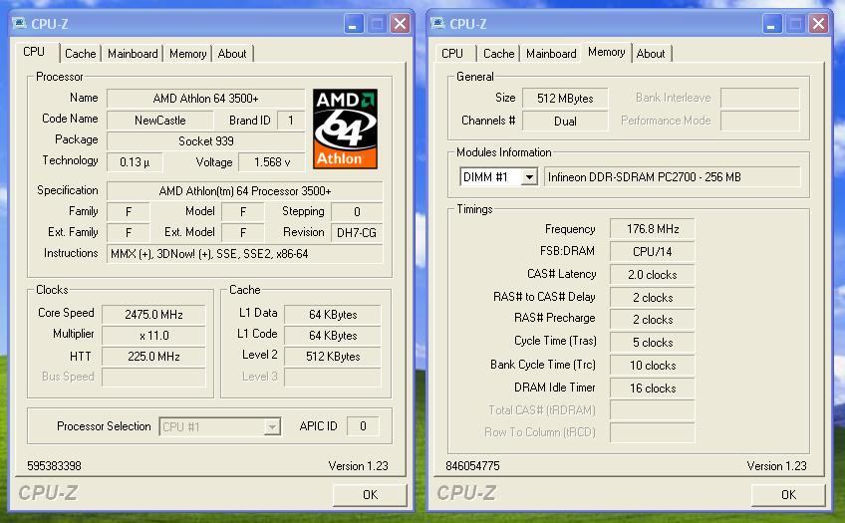Click the AMD Athlon 64 logo
Image resolution: width=845 pixels, height=523 pixels.
click(345, 129)
